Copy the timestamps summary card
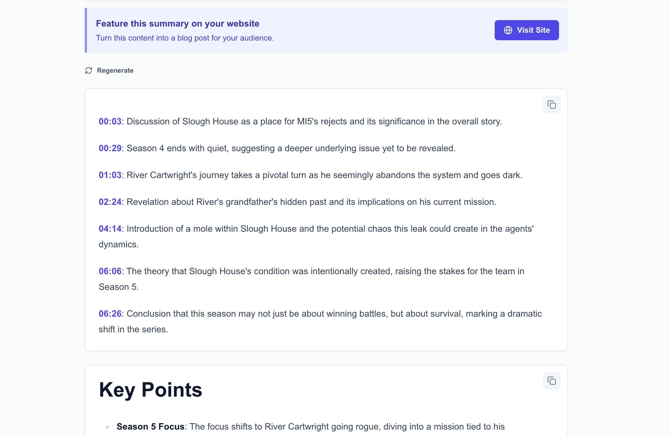The width and height of the screenshot is (670, 436). coord(551,105)
